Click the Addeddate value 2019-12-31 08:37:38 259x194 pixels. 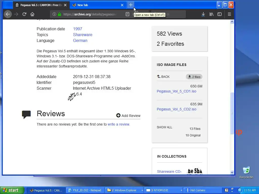coord(92,77)
